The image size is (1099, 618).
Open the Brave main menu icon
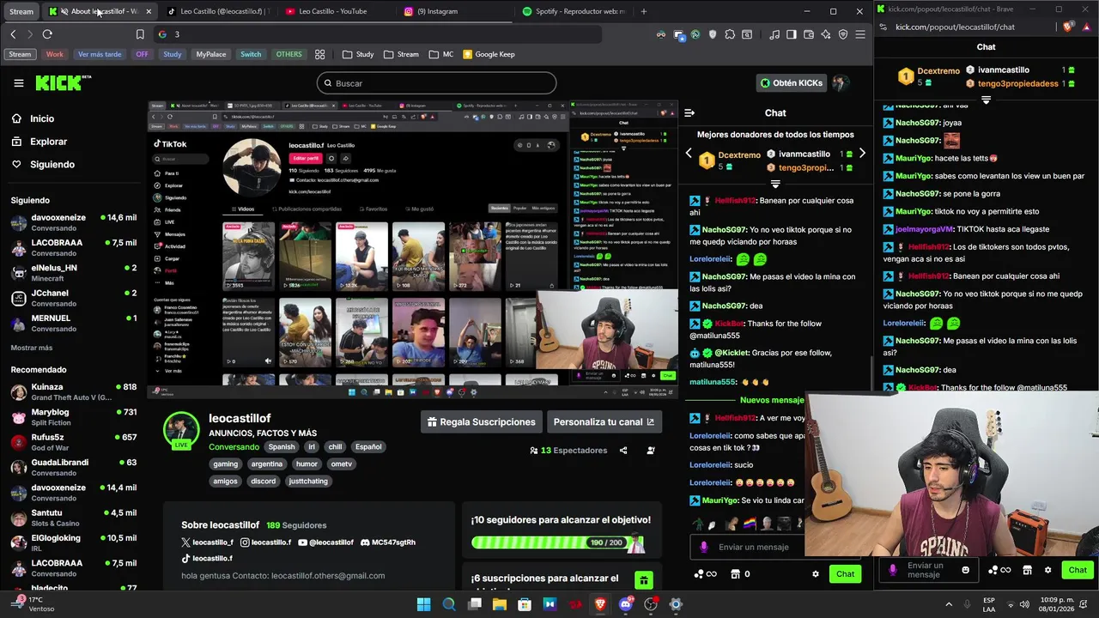(860, 34)
